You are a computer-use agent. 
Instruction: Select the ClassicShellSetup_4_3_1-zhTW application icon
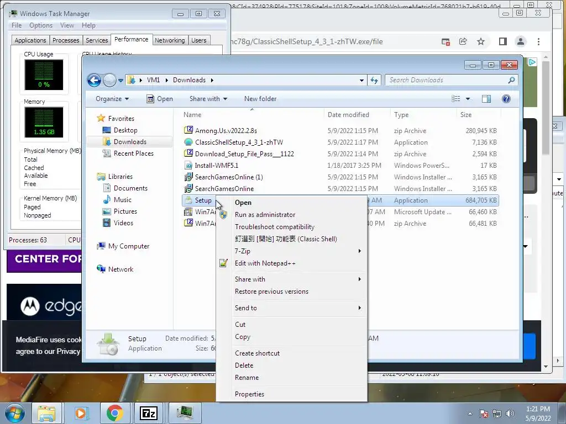188,142
